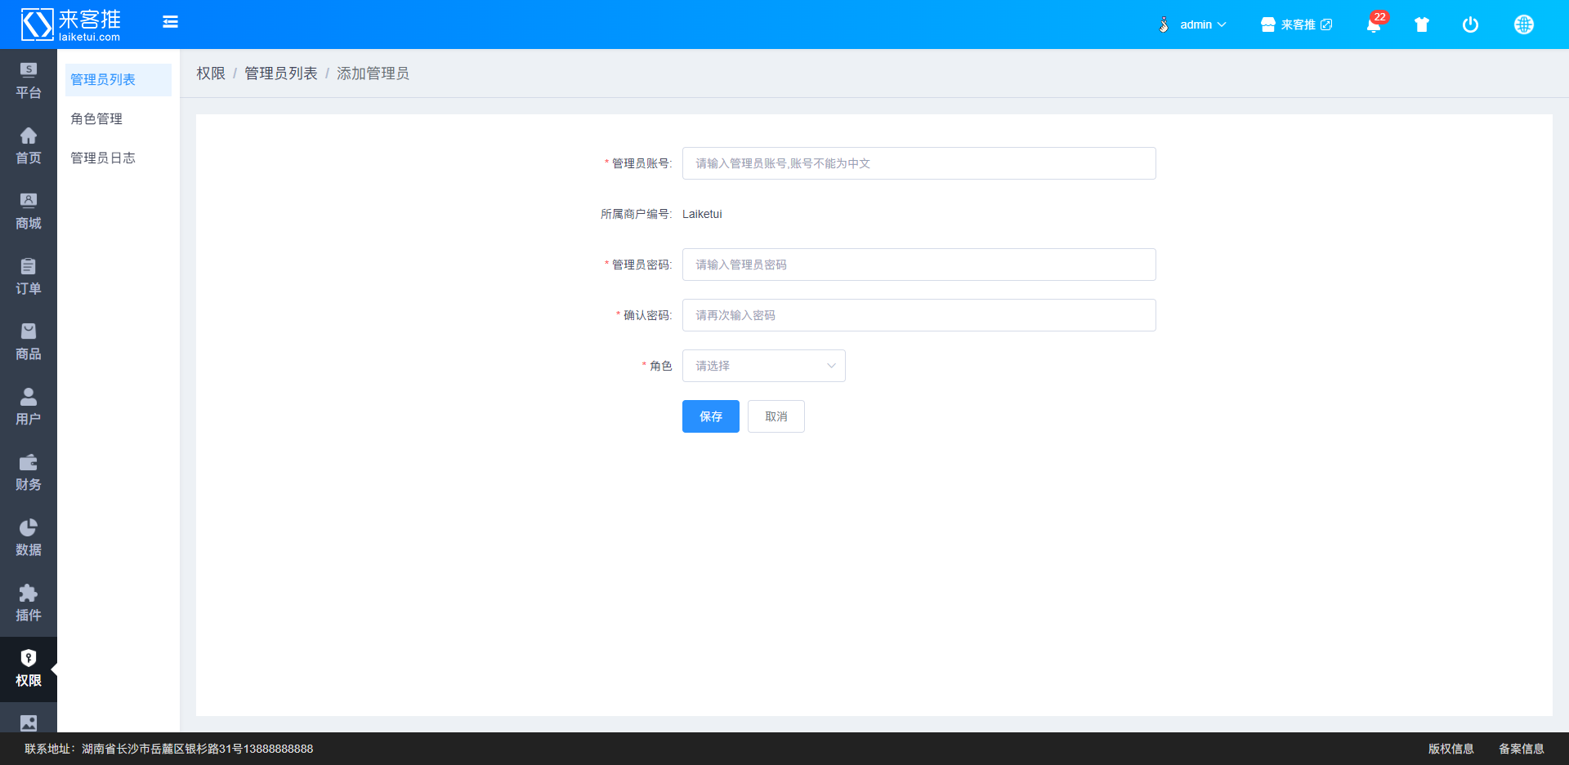Screen dimensions: 1569x765
Task: Click the image icon at sidebar bottom
Action: (x=29, y=723)
